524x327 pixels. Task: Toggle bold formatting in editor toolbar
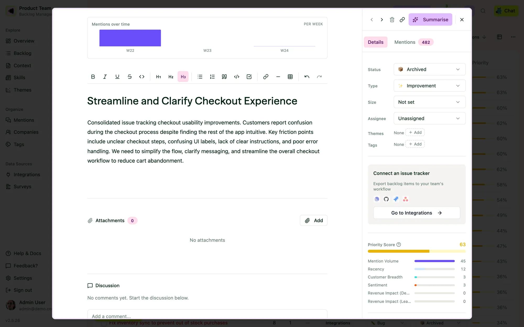(93, 77)
